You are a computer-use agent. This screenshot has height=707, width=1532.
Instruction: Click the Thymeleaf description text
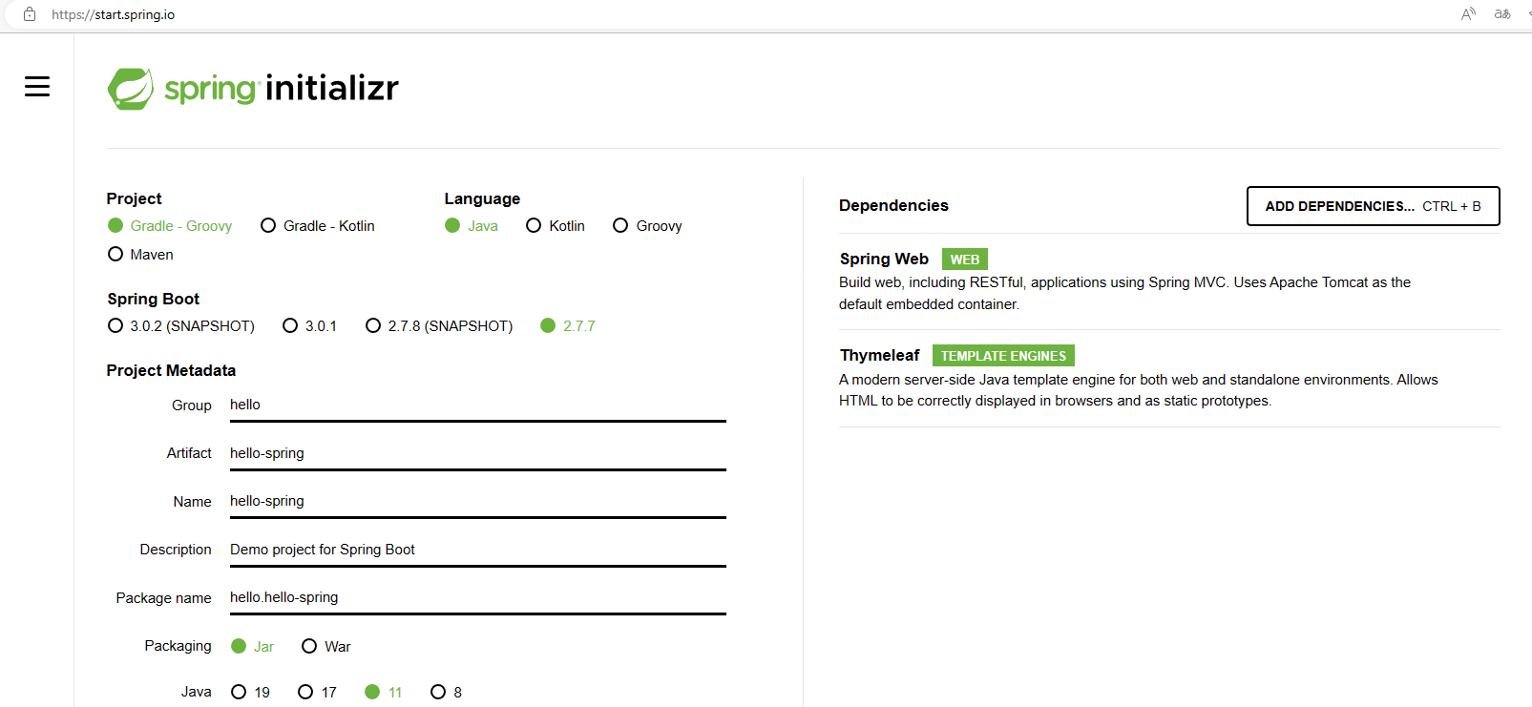coord(1138,390)
